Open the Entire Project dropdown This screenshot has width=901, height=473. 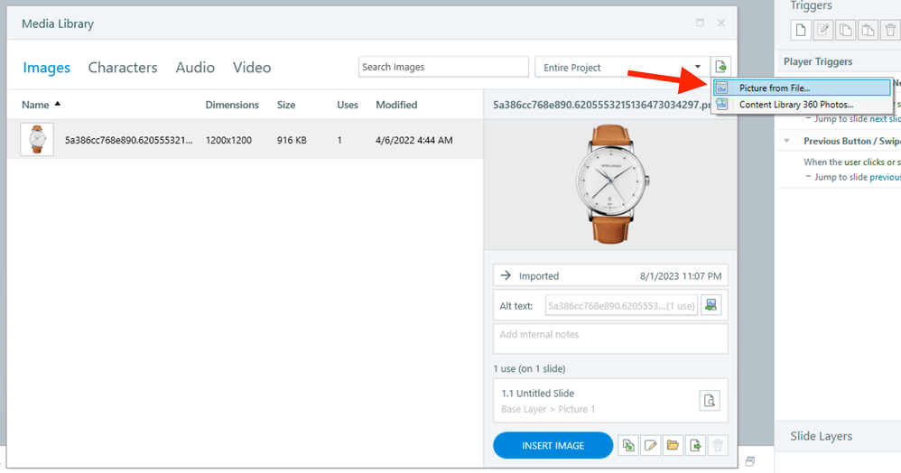click(x=622, y=67)
